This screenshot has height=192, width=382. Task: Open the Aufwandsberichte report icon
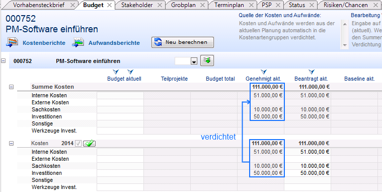click(x=78, y=42)
